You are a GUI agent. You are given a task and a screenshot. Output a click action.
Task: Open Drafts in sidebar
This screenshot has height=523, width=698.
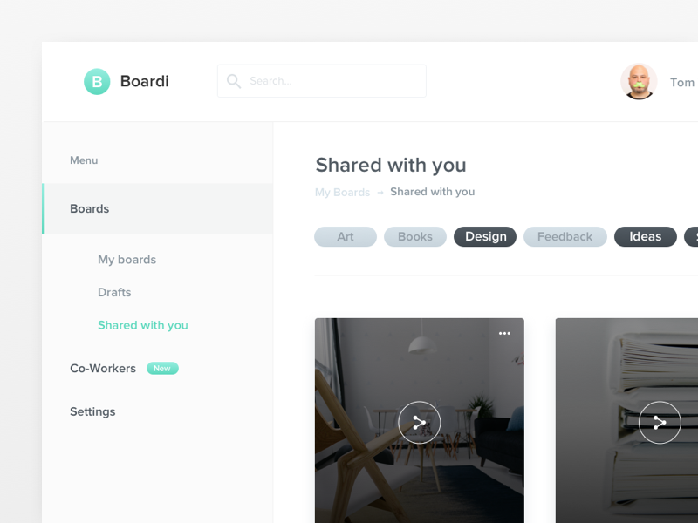114,292
